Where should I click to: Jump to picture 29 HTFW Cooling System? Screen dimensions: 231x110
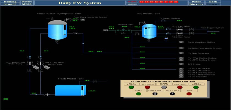(181, 58)
